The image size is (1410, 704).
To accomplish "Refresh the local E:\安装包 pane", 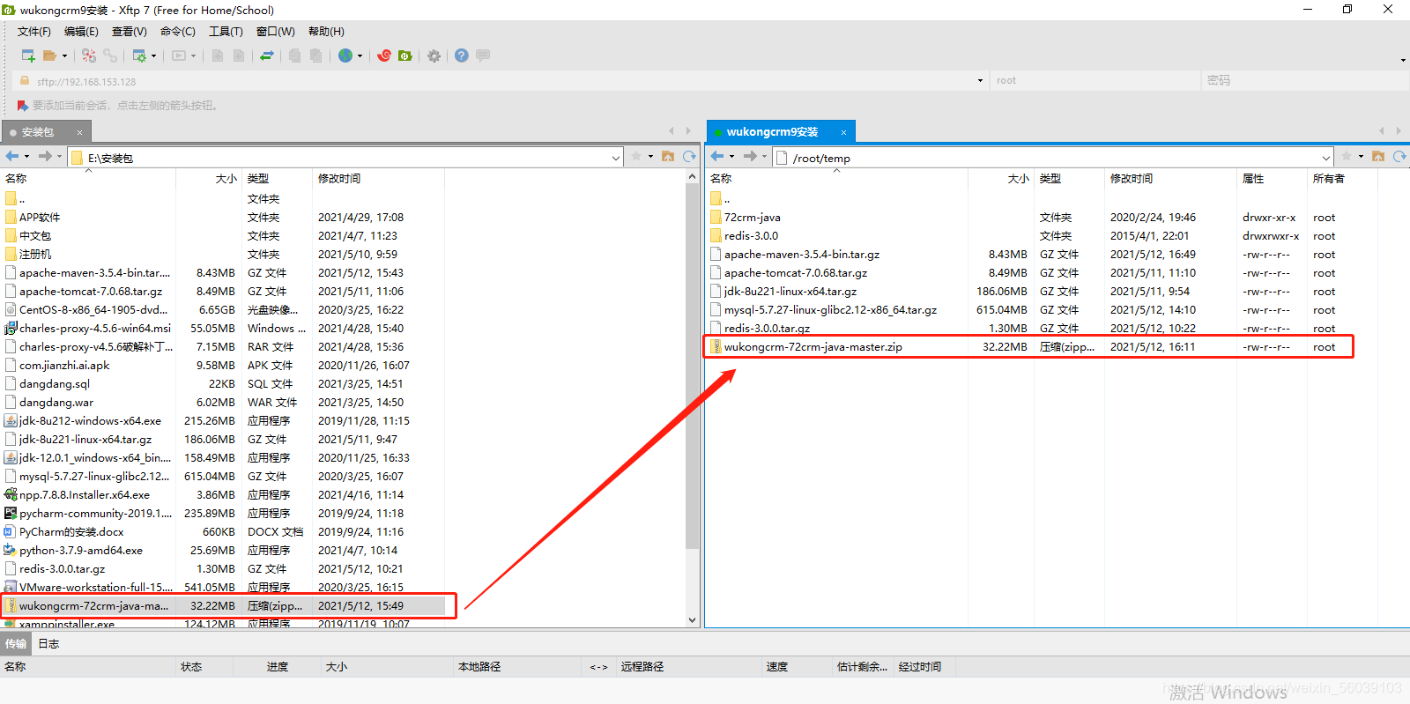I will [689, 157].
